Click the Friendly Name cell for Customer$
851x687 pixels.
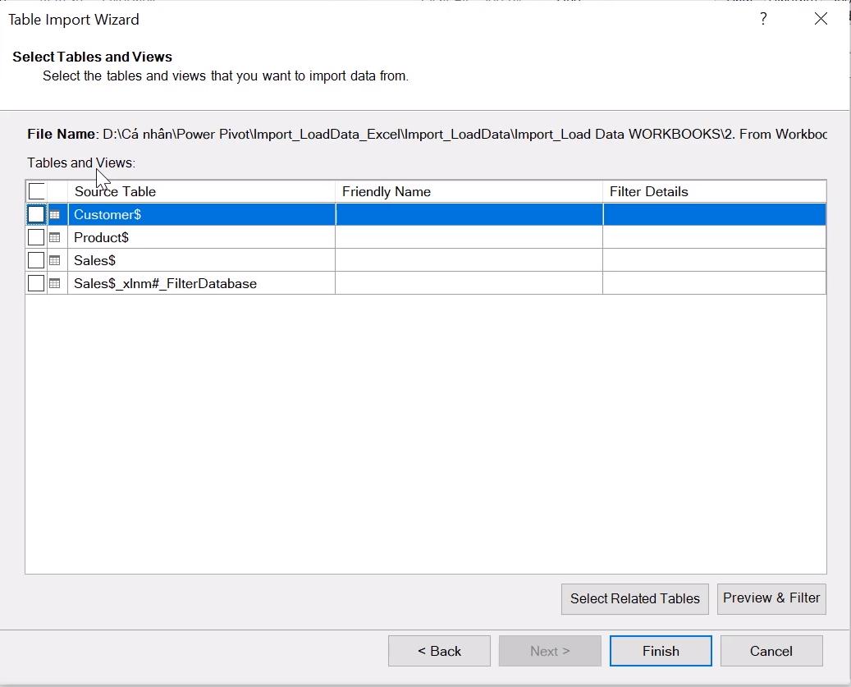(x=468, y=214)
